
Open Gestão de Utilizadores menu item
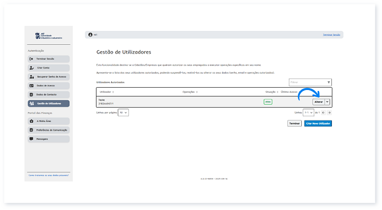coord(48,103)
